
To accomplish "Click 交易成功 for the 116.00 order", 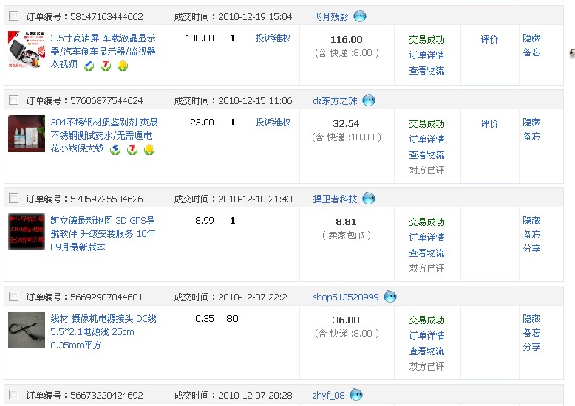I will click(426, 40).
